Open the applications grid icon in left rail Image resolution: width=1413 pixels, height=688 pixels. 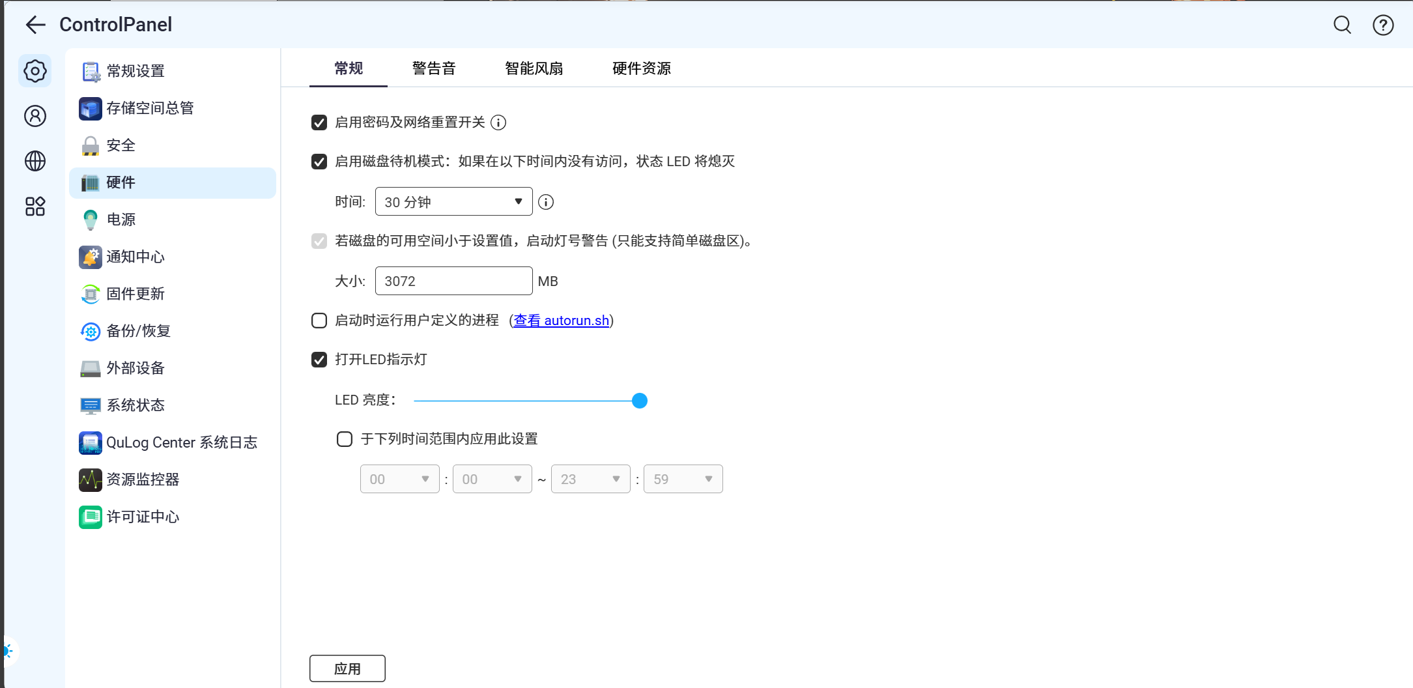35,207
